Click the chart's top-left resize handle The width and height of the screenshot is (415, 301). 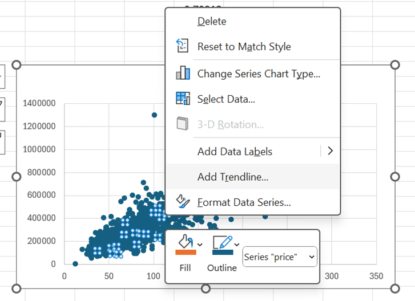point(16,65)
